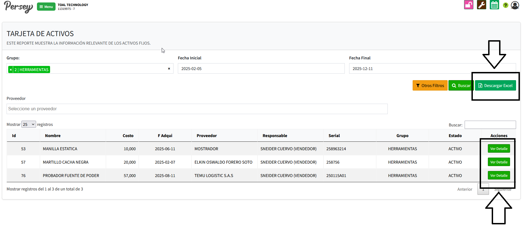Expand the Mostrar registros count dropdown
Screen dimensions: 524x229
click(x=28, y=124)
